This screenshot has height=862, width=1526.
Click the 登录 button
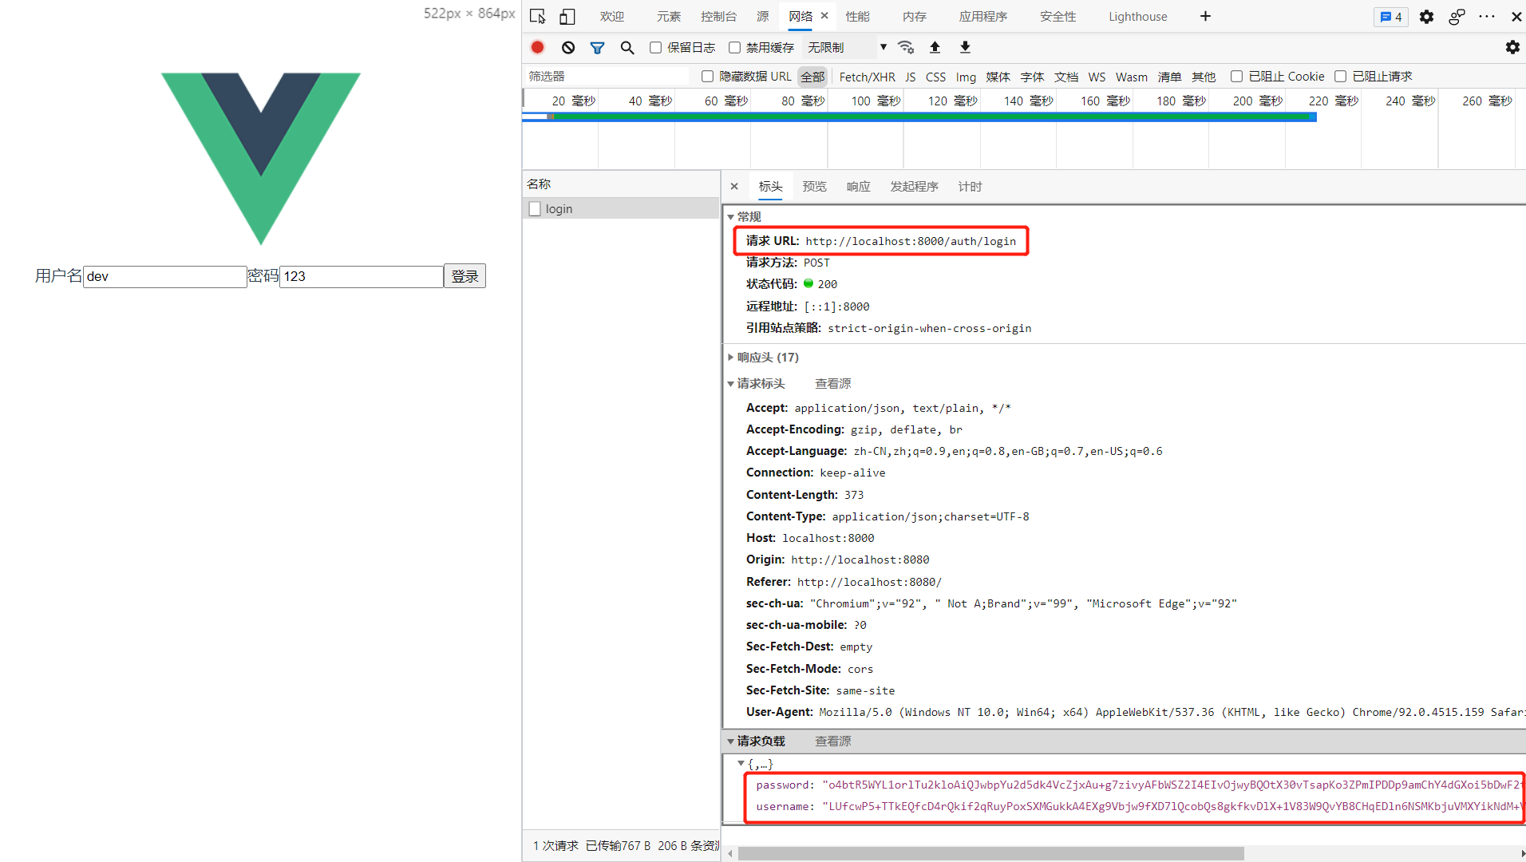pyautogui.click(x=465, y=276)
